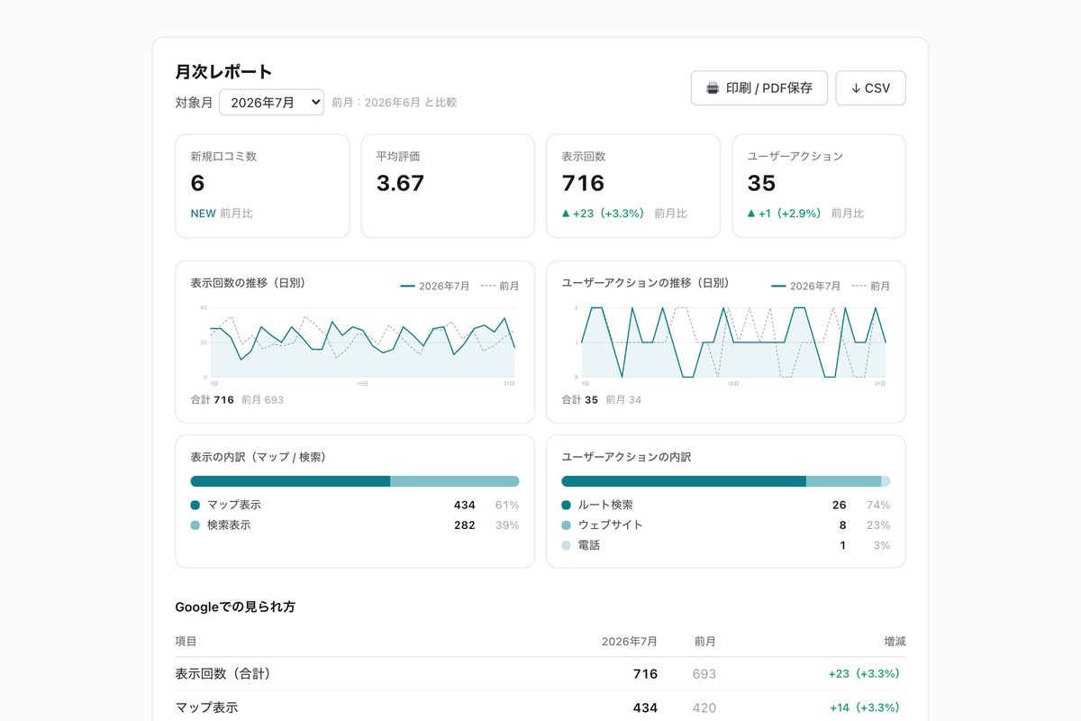
Task: Click +23（+3.3%）in the 表示回数（合計）row
Action: click(867, 673)
